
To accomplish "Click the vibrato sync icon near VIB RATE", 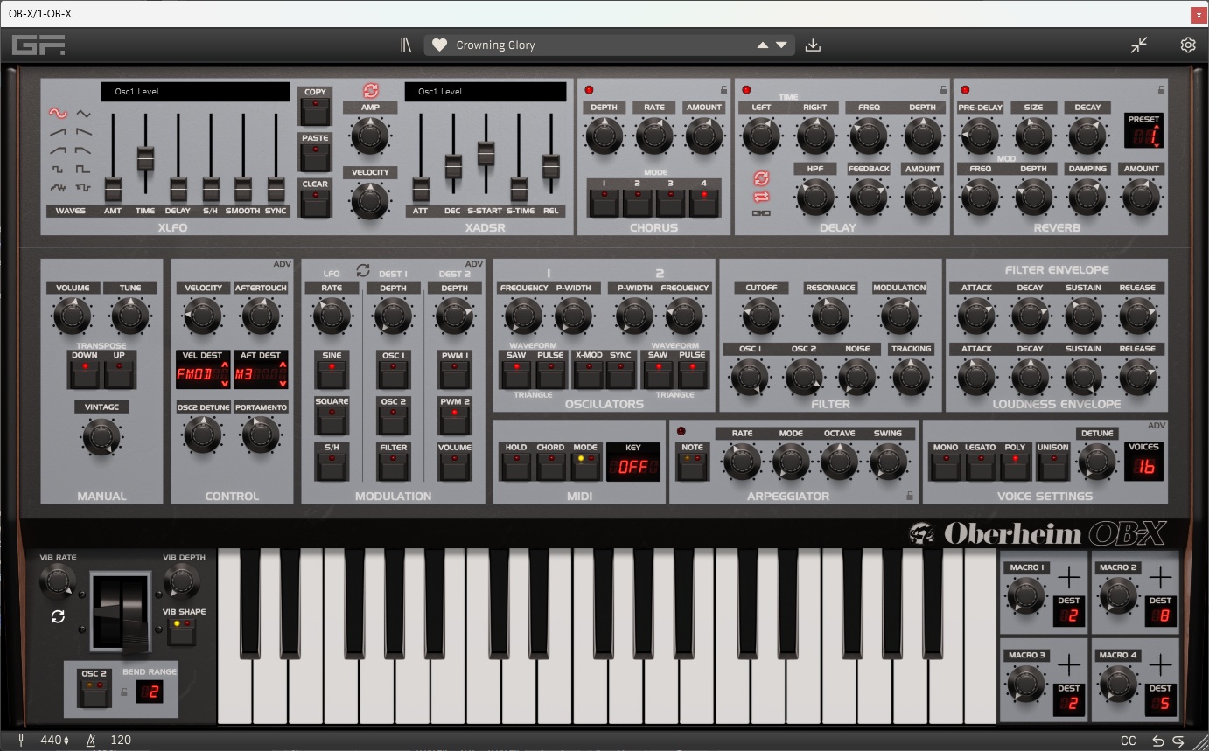I will pos(58,616).
